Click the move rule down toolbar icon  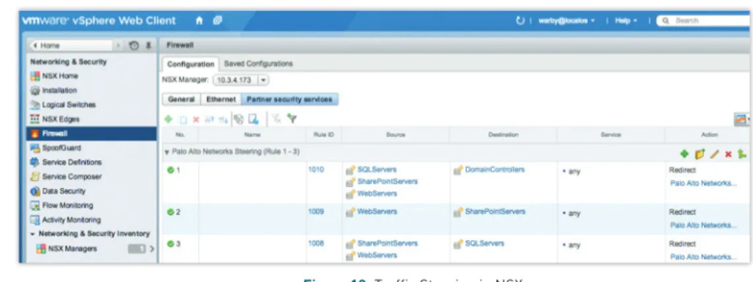pyautogui.click(x=223, y=120)
